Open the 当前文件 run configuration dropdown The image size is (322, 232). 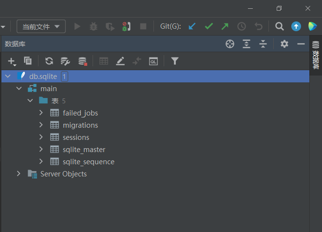(41, 26)
